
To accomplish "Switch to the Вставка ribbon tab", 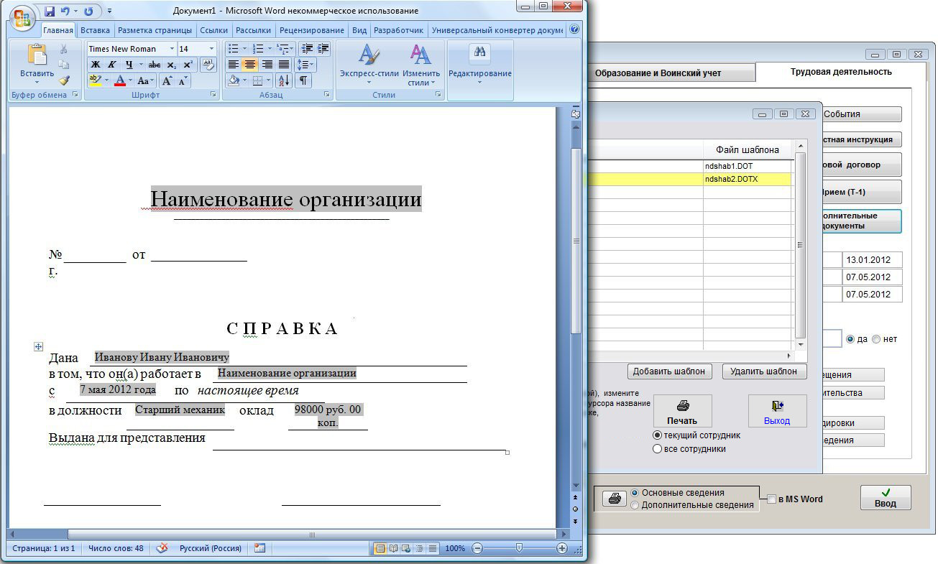I will (95, 30).
